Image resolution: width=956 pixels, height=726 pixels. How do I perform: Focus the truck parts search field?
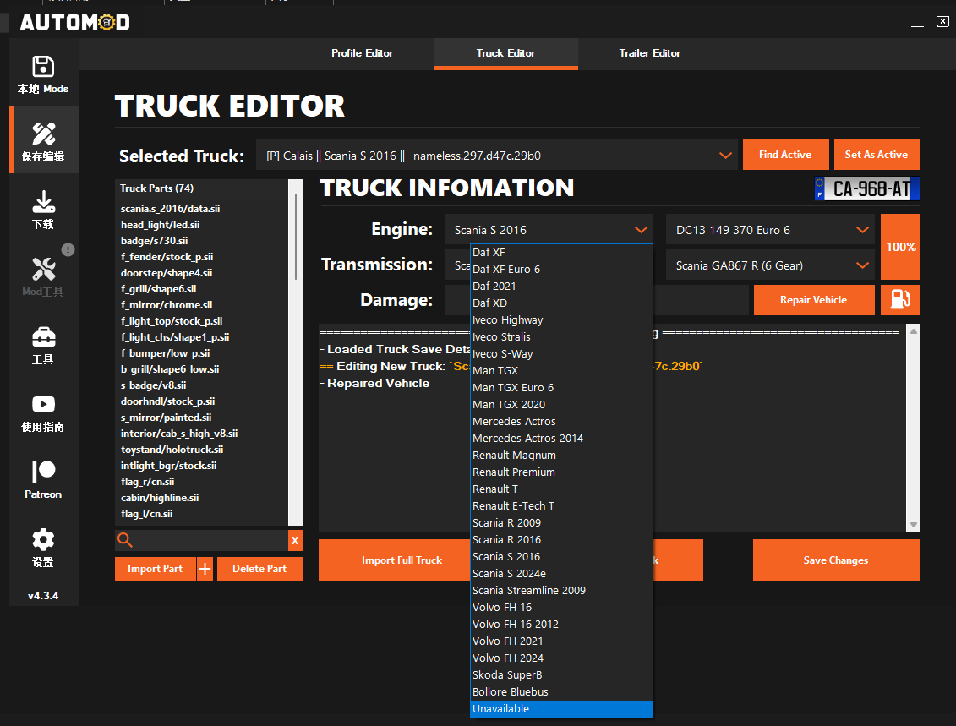pyautogui.click(x=210, y=540)
